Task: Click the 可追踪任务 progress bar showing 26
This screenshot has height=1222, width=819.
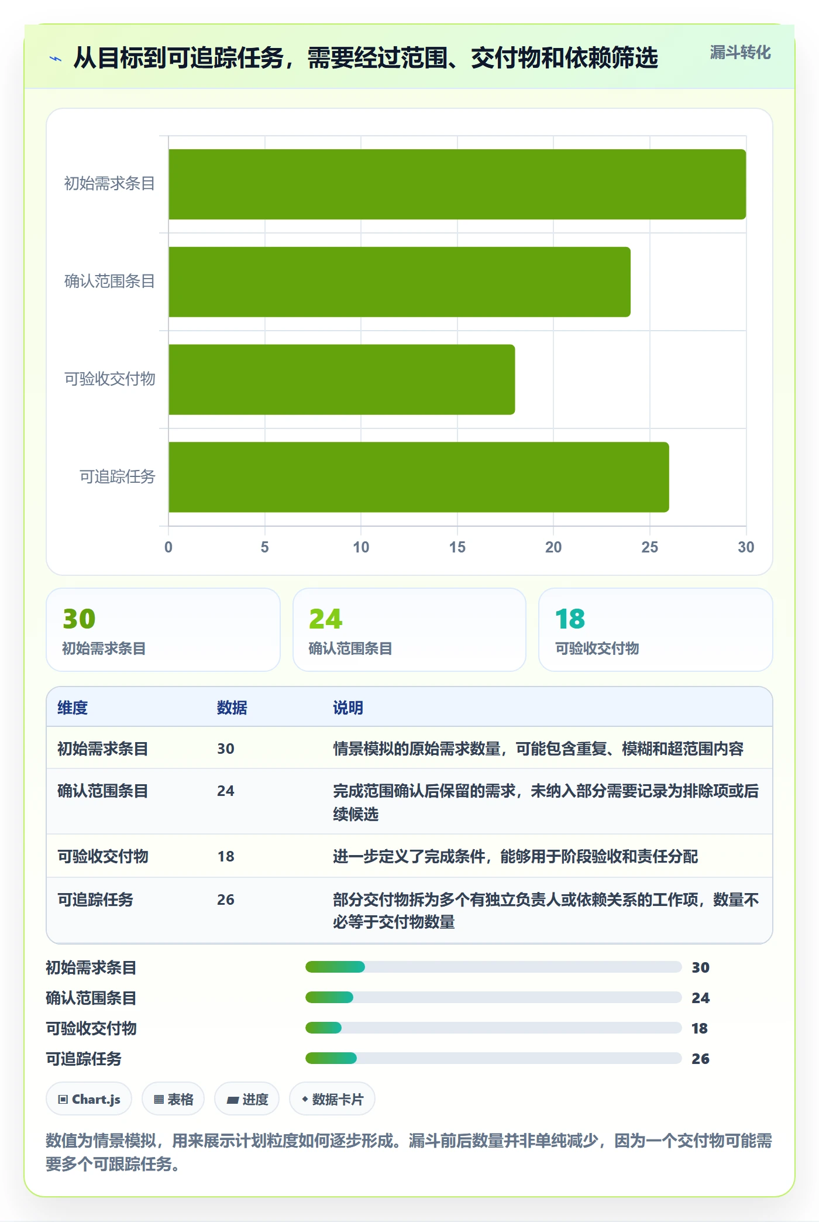Action: tap(494, 1058)
